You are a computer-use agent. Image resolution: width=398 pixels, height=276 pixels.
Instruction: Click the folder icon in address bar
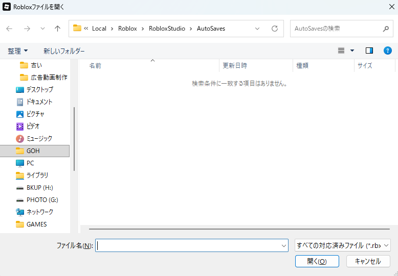[x=77, y=28]
